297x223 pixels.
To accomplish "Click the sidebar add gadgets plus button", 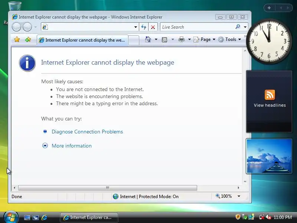I will (269, 8).
